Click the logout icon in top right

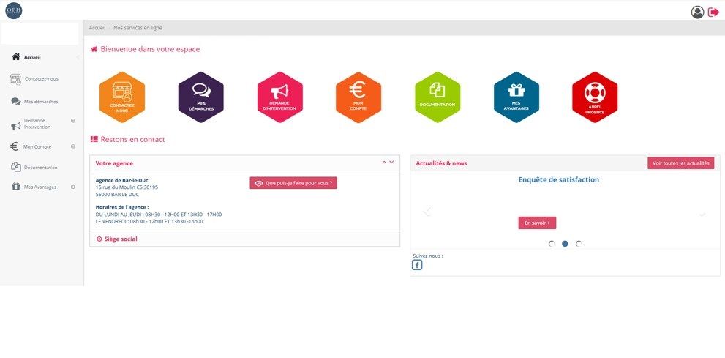pos(713,12)
